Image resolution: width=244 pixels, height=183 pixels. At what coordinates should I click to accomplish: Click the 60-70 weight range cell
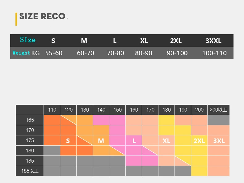pyautogui.click(x=86, y=53)
